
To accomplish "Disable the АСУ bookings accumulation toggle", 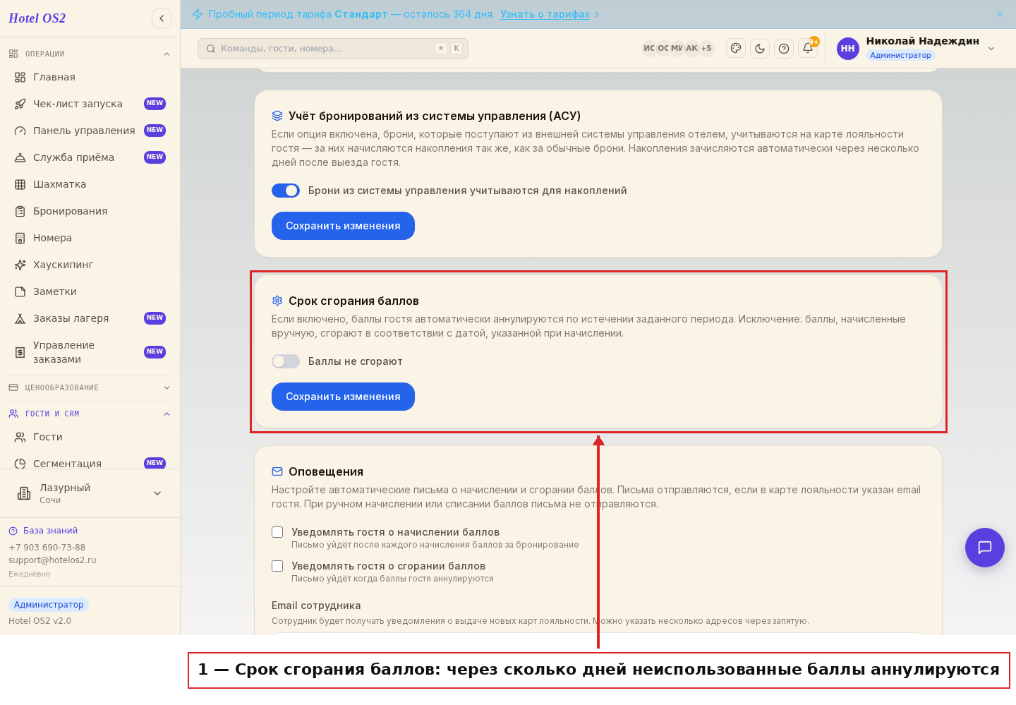I will click(x=286, y=191).
